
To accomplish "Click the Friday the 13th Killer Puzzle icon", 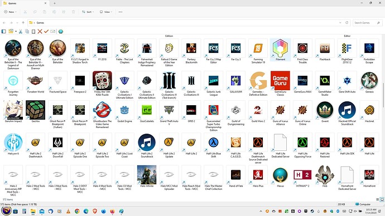I will pyautogui.click(x=102, y=81).
